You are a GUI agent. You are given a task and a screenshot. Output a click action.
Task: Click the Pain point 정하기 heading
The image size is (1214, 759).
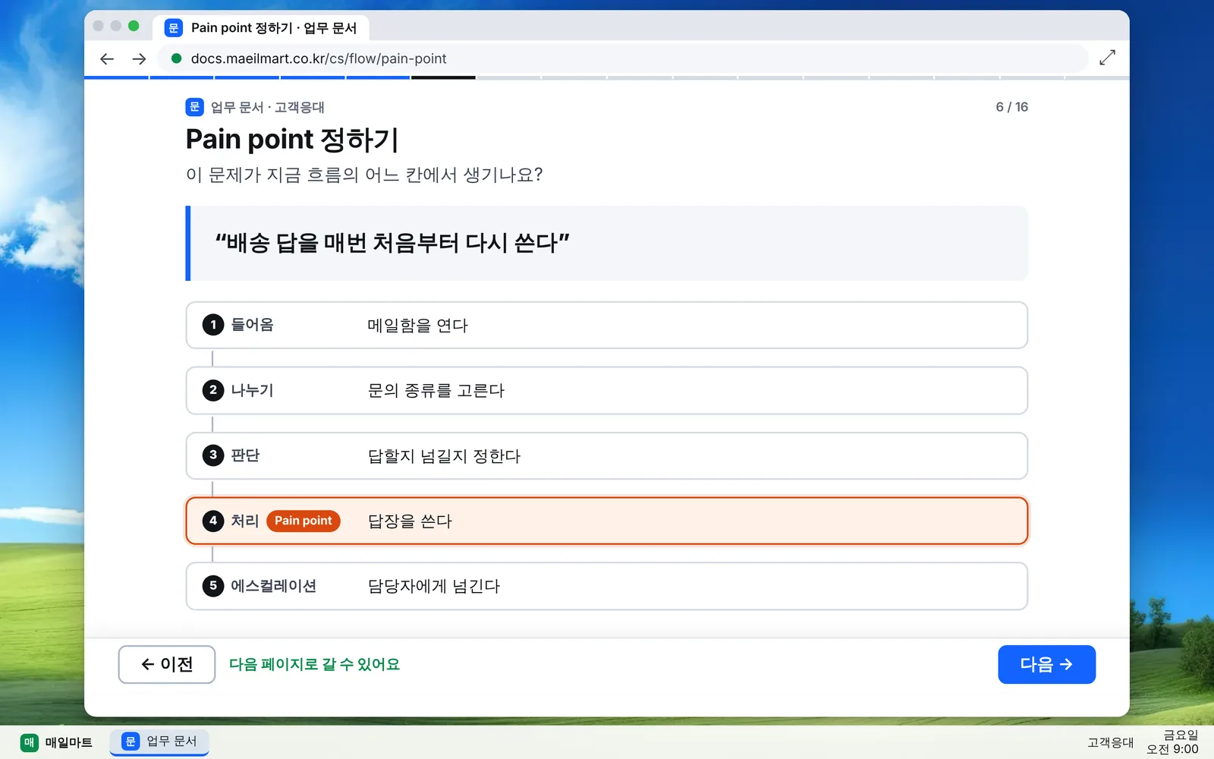(x=292, y=140)
